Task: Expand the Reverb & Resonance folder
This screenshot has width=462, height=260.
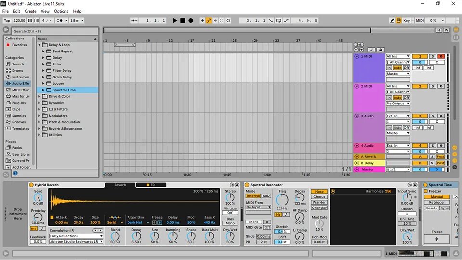Action: coord(39,129)
